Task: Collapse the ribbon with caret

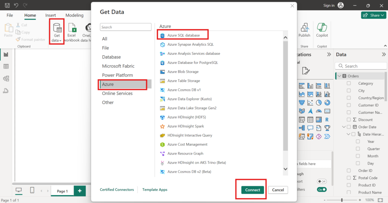Action: click(385, 46)
